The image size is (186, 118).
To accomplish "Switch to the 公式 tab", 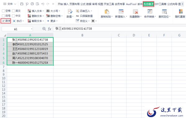I will (x=83, y=4).
